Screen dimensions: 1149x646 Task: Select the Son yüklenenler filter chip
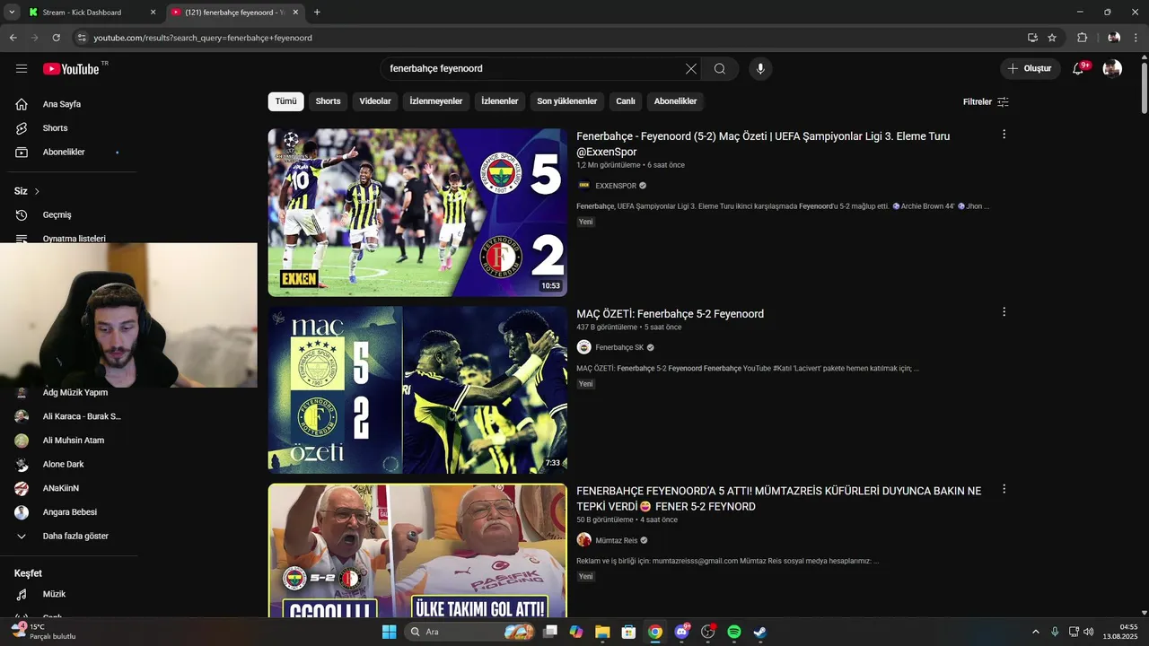click(x=567, y=101)
